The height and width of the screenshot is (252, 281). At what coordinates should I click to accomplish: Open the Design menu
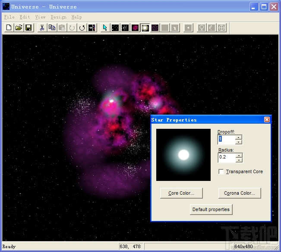click(x=58, y=17)
